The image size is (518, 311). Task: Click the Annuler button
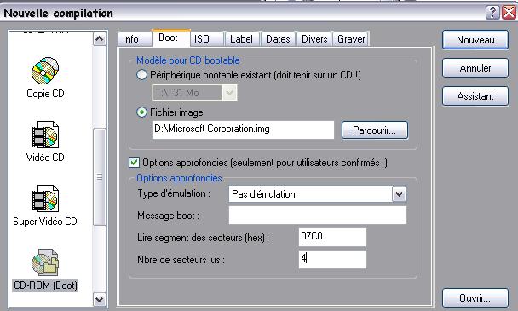point(475,68)
